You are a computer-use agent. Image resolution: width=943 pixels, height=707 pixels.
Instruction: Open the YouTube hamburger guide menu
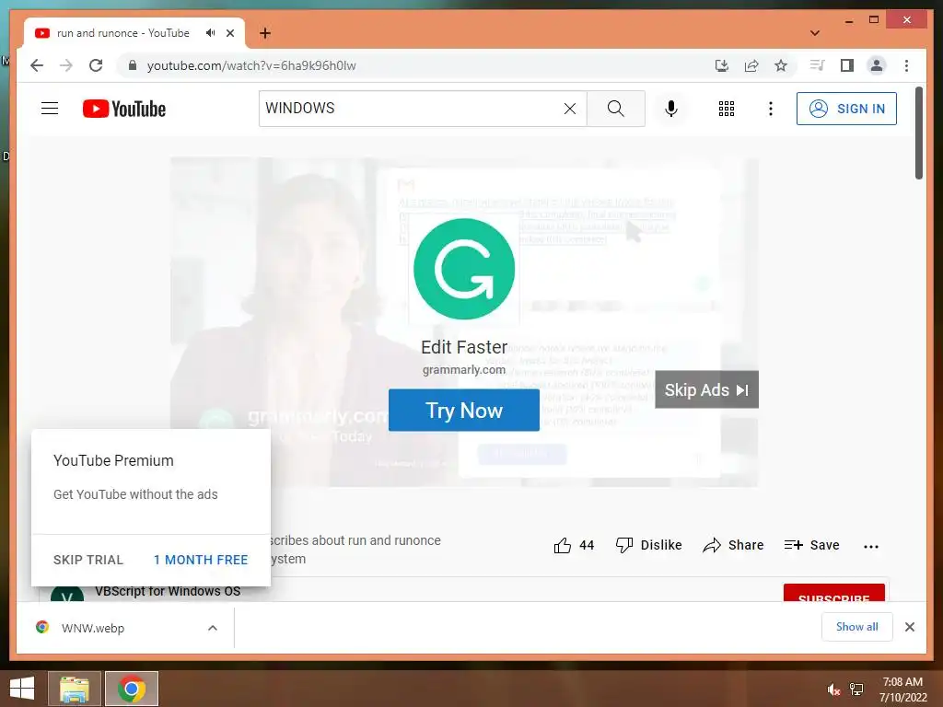(x=50, y=109)
